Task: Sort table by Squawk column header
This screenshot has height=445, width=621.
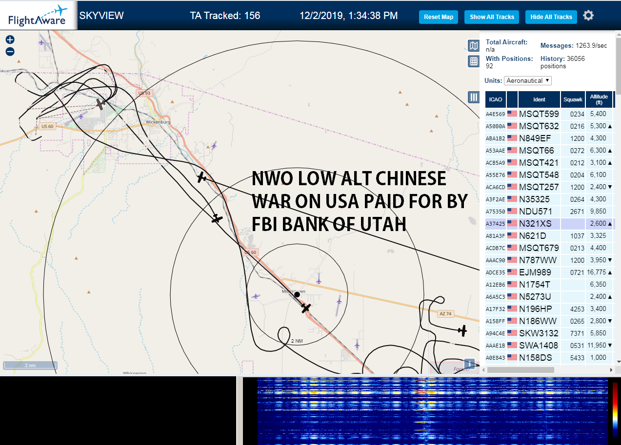Action: pos(573,99)
